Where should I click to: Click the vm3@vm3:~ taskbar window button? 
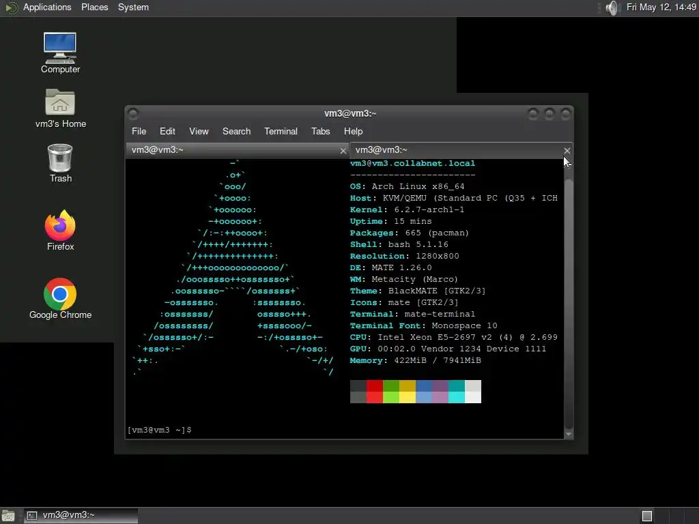point(81,516)
